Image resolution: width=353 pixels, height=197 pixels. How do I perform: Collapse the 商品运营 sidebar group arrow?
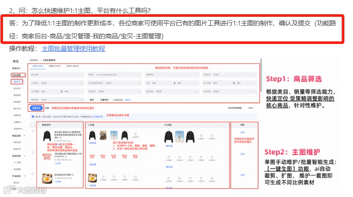pos(24,136)
